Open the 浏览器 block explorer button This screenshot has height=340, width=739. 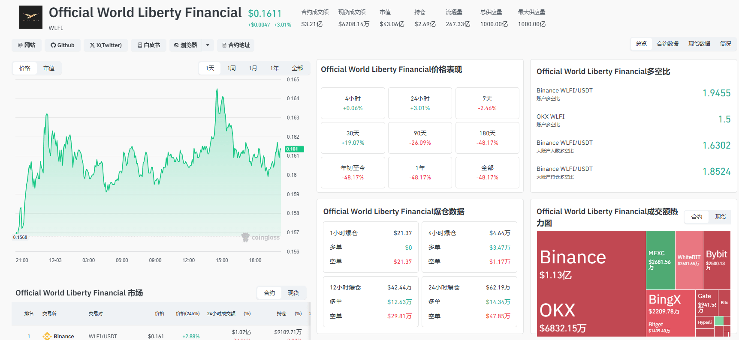pos(186,45)
